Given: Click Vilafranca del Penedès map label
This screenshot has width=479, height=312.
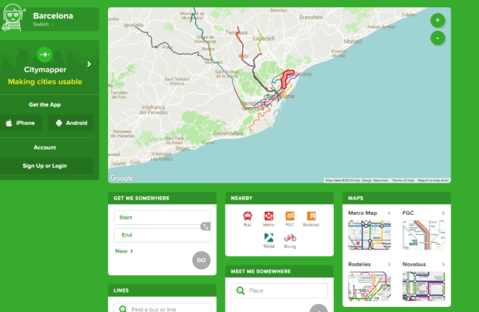Looking at the screenshot, I should 153,110.
